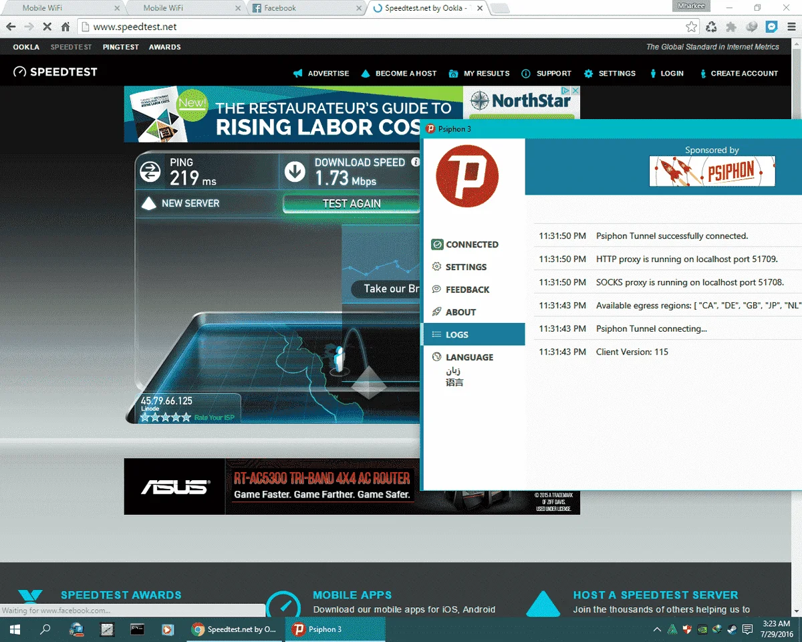
Task: Open ADVERTISE link
Action: click(x=321, y=74)
